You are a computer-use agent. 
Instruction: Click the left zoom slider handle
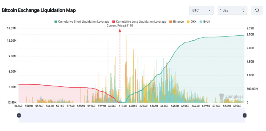(x=19, y=115)
